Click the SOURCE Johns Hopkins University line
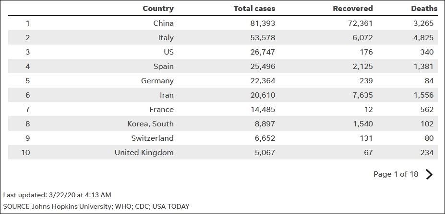445x214 pixels. tap(96, 206)
